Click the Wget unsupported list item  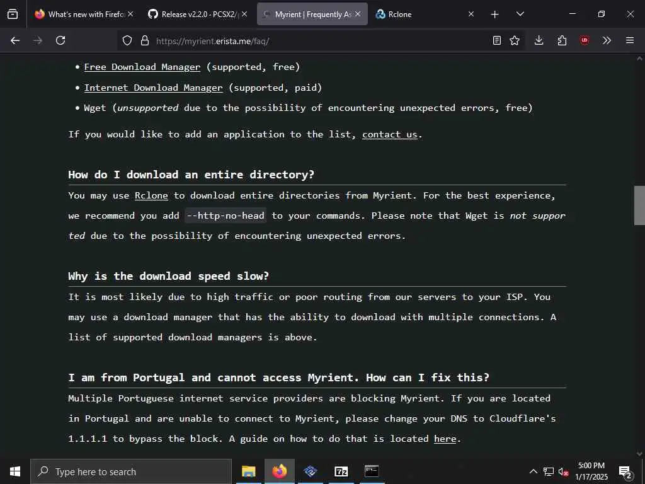[x=308, y=108]
